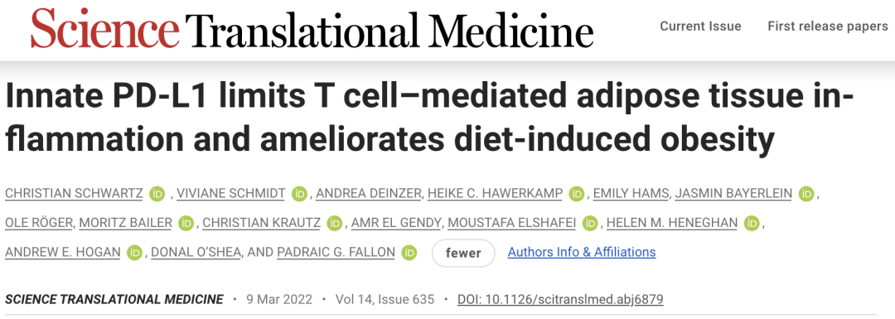Open the DOI link 10.1126/scitranslmed.abj6879

[560, 299]
